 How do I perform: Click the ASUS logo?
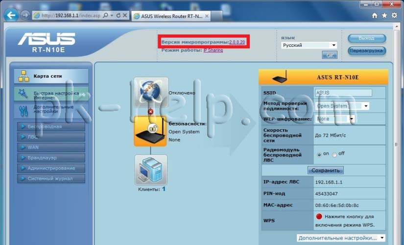[47, 39]
